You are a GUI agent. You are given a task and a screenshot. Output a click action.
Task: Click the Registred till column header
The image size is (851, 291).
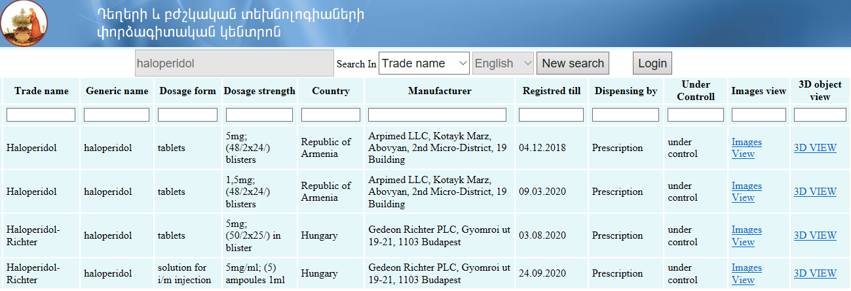click(552, 91)
